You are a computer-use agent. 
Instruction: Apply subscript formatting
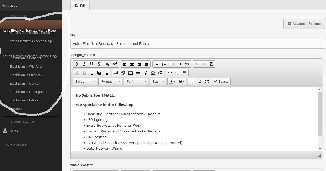(x=108, y=64)
